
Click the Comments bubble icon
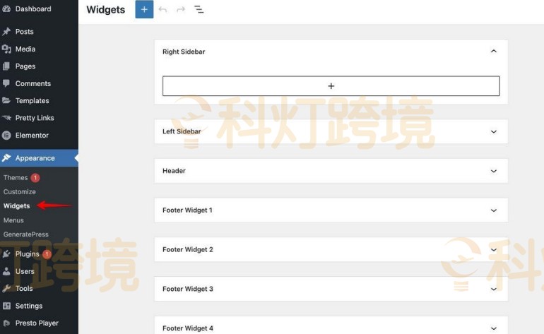coord(6,83)
